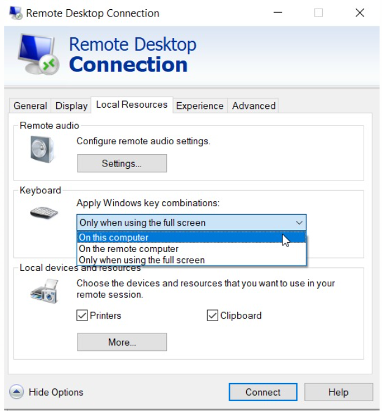Image resolution: width=382 pixels, height=411 pixels.
Task: Click the Connect button
Action: coord(263,392)
